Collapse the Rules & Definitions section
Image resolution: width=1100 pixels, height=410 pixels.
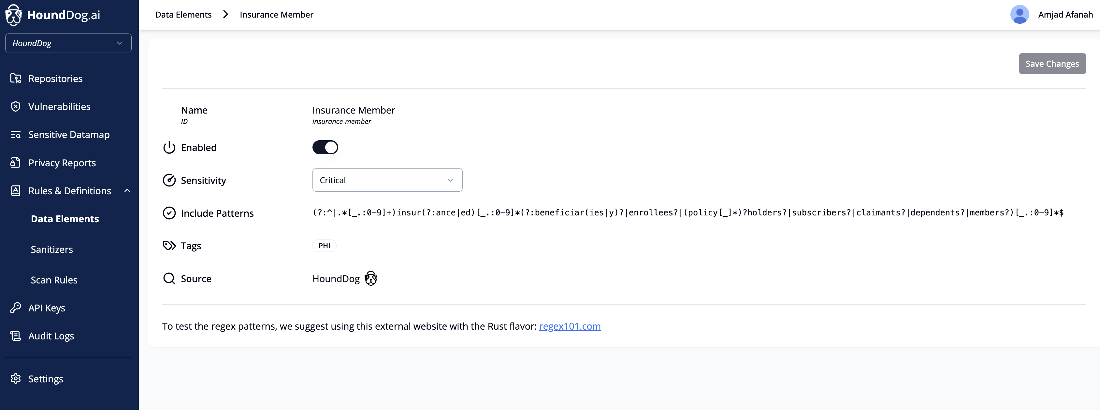pos(127,191)
